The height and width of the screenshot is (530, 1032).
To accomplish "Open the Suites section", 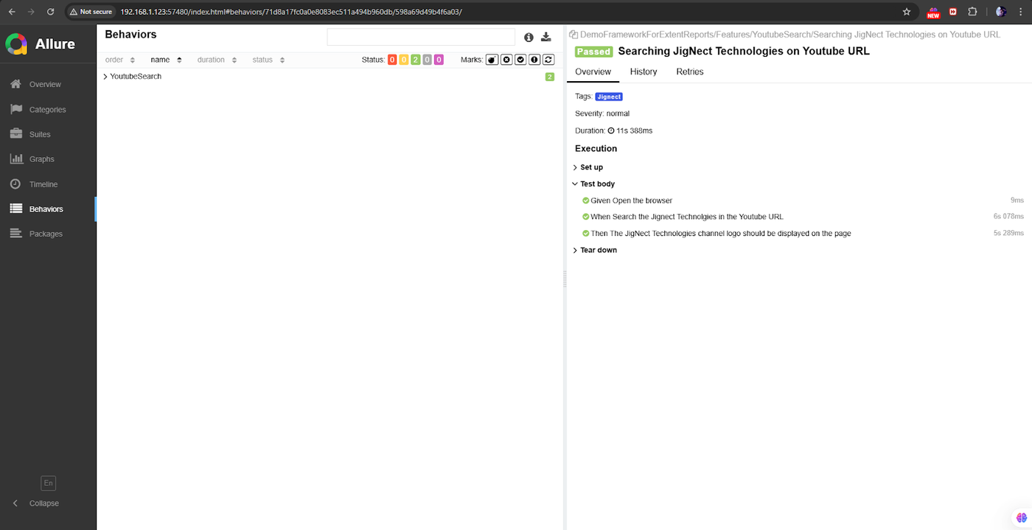I will pyautogui.click(x=40, y=134).
